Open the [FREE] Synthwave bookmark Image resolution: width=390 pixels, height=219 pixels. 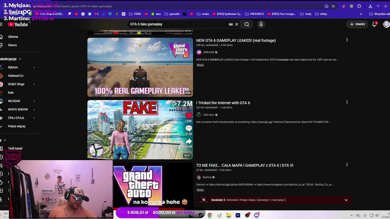click(227, 14)
